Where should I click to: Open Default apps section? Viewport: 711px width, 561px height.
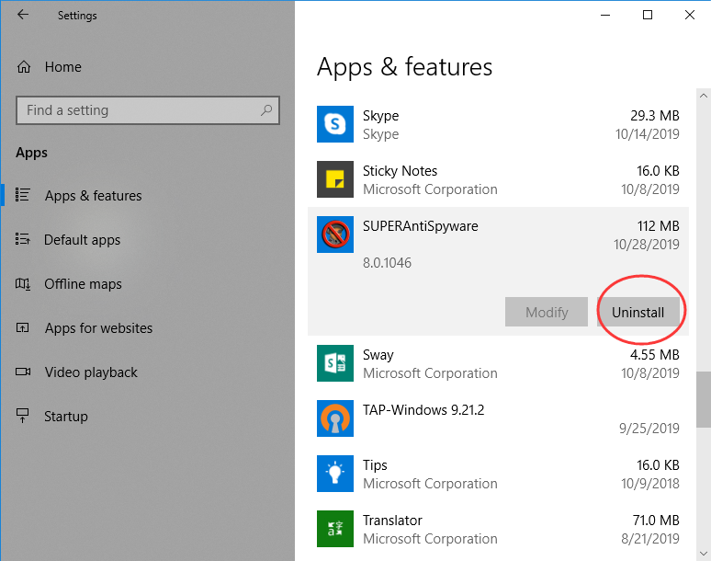[x=82, y=240]
